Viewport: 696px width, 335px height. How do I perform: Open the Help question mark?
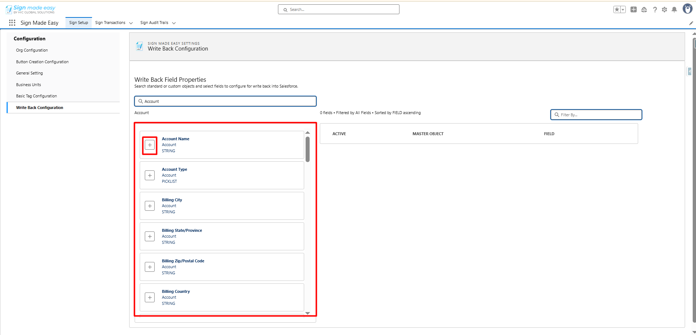(x=655, y=10)
